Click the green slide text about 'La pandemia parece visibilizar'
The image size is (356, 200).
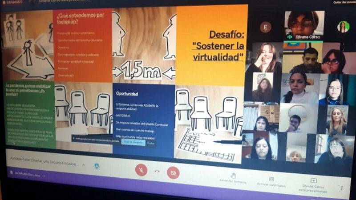pyautogui.click(x=28, y=90)
